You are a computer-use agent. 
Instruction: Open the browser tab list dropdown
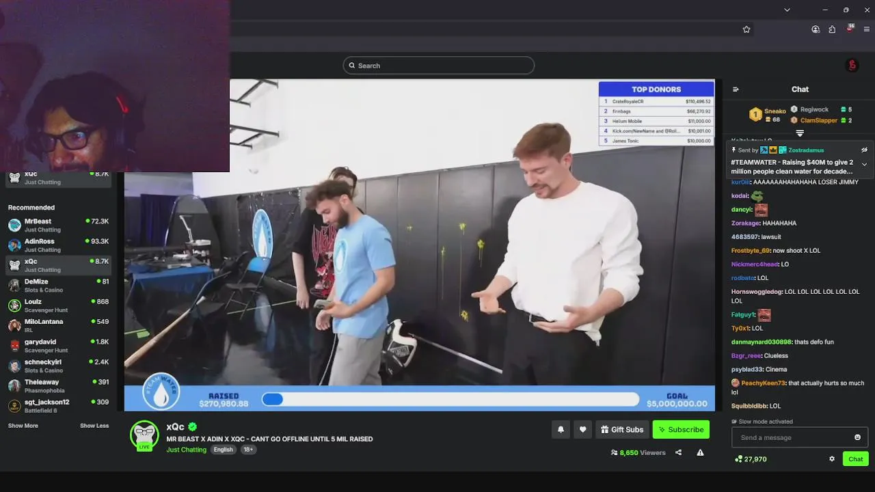pos(787,10)
